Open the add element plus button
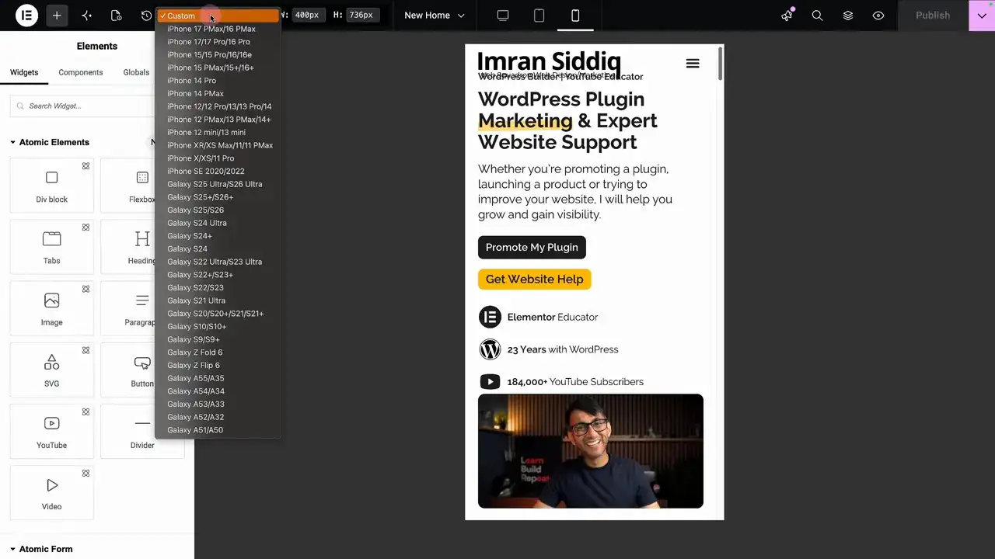 point(57,16)
